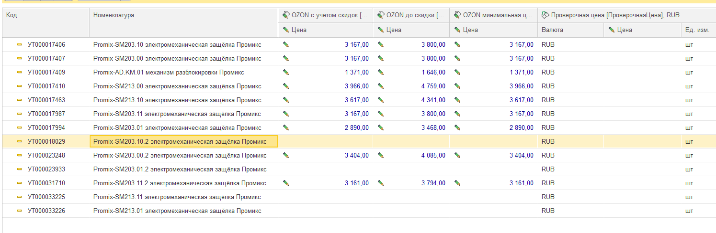Select 'Promix-SM203.01.2 электромеханическая защёлка Промикс' cell
716x233 pixels.
(x=183, y=169)
